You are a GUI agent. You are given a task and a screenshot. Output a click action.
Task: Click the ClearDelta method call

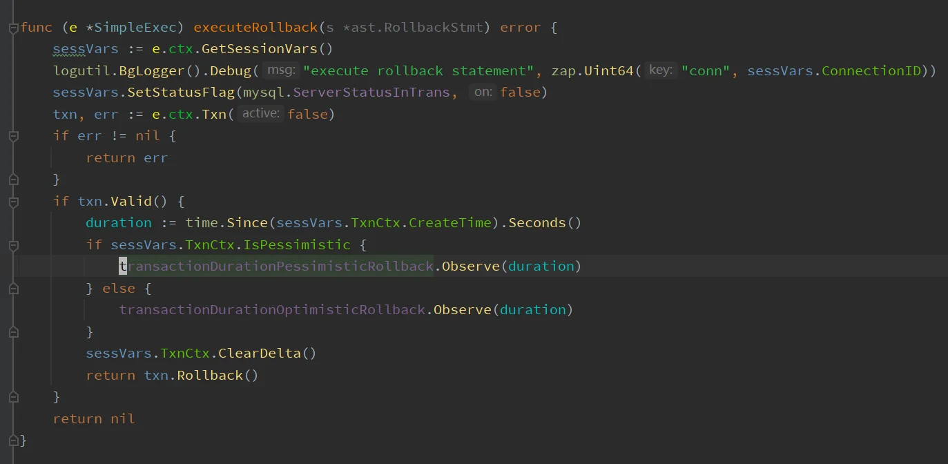click(x=260, y=354)
